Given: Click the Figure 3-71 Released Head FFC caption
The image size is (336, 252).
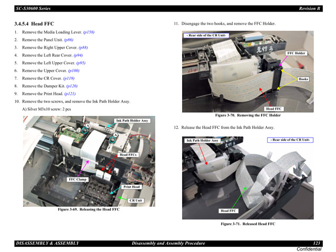Looking at the screenshot, I should [x=247, y=224].
